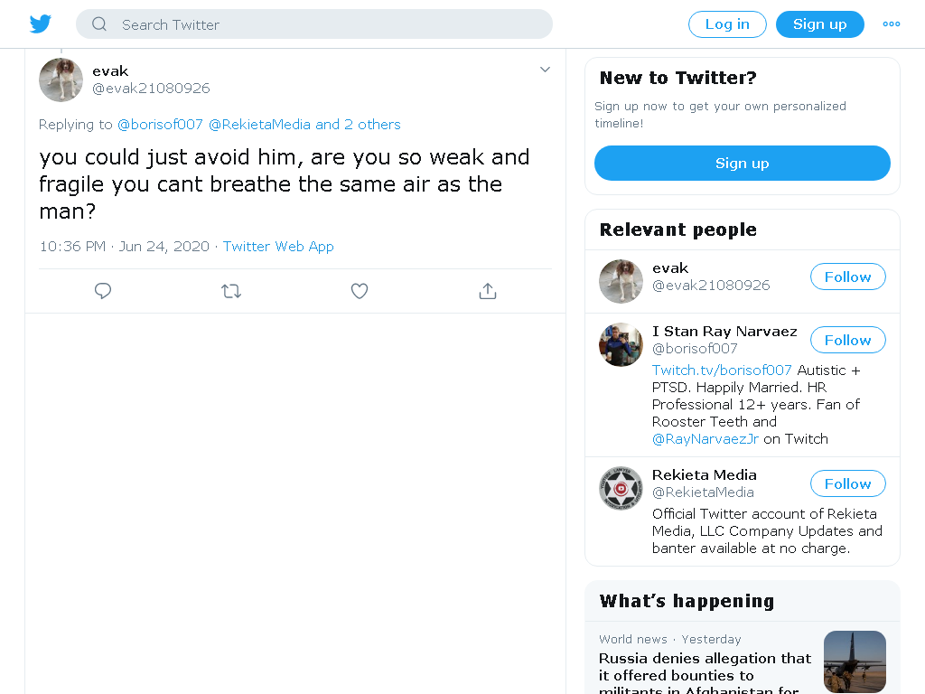Open the Twitch.tv/borisof007 bio link

pyautogui.click(x=722, y=370)
